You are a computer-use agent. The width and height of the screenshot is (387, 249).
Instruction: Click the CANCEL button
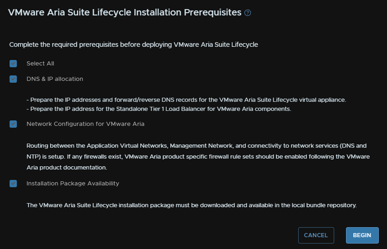[x=316, y=235]
